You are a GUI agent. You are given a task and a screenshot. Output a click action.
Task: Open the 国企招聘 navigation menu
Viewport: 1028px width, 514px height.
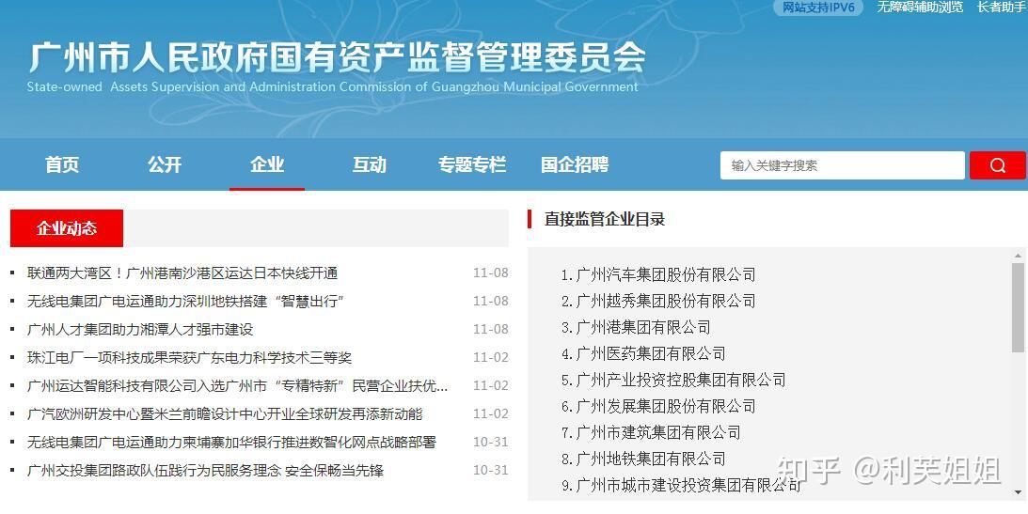pos(575,164)
